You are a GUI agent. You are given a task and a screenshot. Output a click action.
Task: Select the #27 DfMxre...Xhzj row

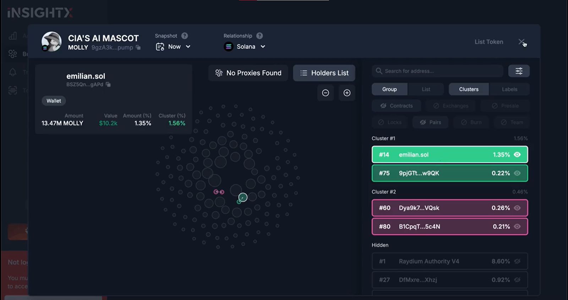[x=450, y=280]
